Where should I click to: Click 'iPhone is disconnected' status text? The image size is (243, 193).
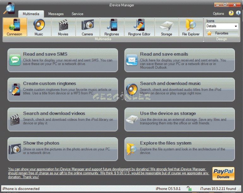pos(21,189)
